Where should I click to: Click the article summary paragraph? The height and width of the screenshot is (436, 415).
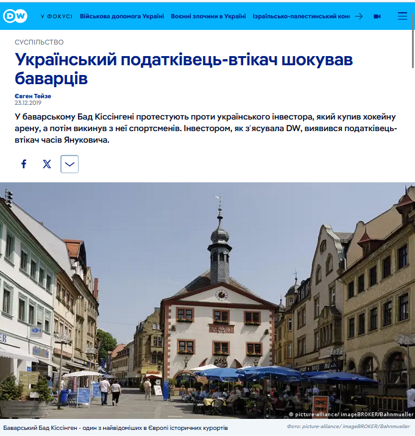tap(207, 127)
